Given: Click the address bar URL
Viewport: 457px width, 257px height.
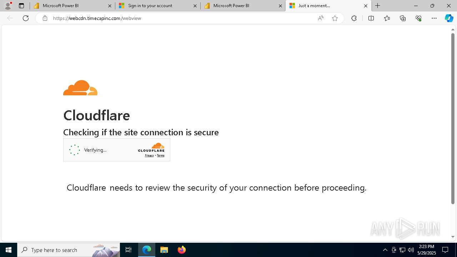Looking at the screenshot, I should pyautogui.click(x=97, y=18).
